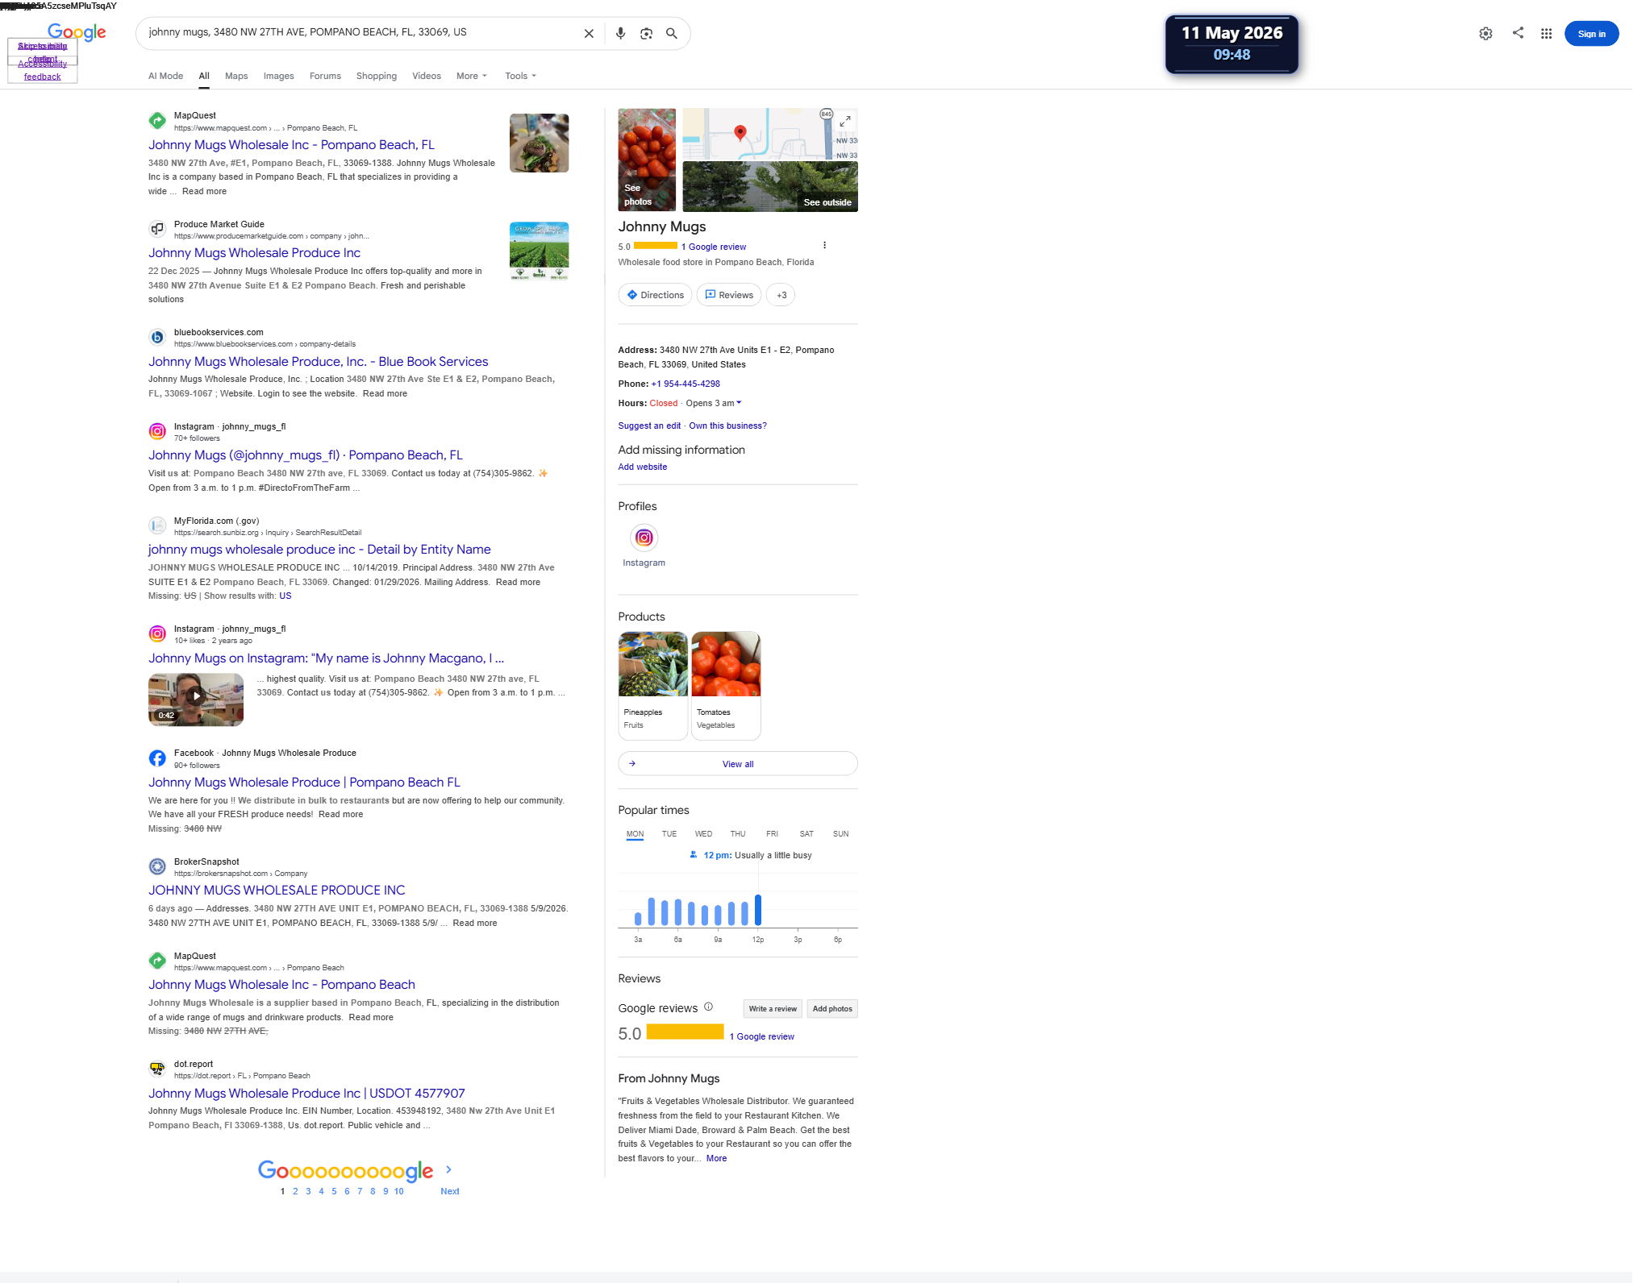Click the 1 Google review link under title

714,247
